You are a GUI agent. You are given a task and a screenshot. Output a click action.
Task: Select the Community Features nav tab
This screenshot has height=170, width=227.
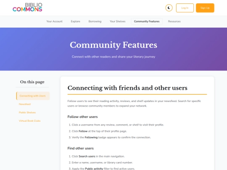147,21
